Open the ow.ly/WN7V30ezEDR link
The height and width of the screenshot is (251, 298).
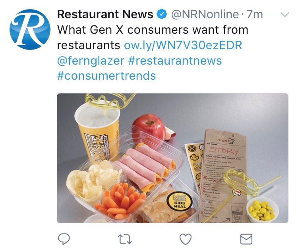tap(183, 45)
